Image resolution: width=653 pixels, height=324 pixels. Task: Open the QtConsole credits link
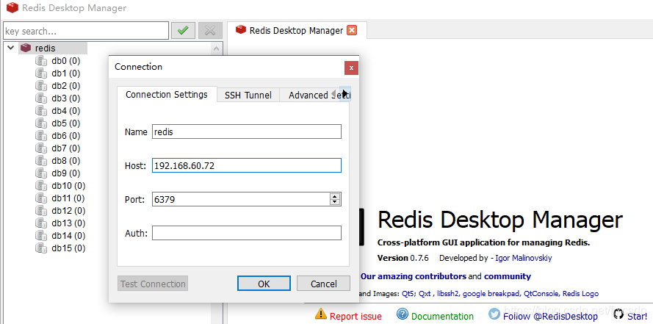coord(541,294)
